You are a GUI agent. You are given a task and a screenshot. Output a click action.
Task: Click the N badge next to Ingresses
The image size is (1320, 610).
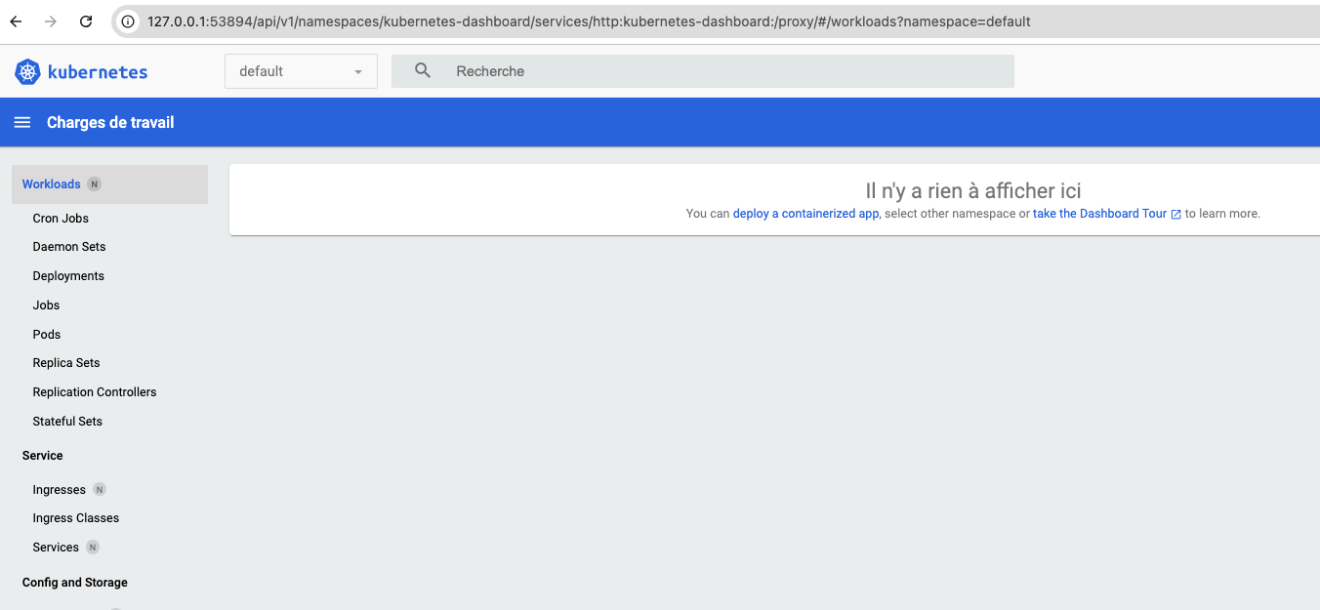click(x=100, y=490)
